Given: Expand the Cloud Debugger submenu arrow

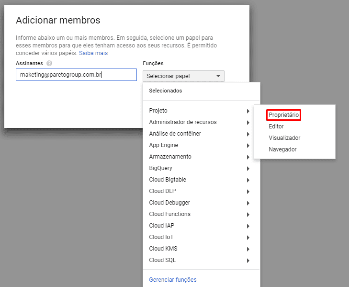Looking at the screenshot, I should click(x=248, y=203).
